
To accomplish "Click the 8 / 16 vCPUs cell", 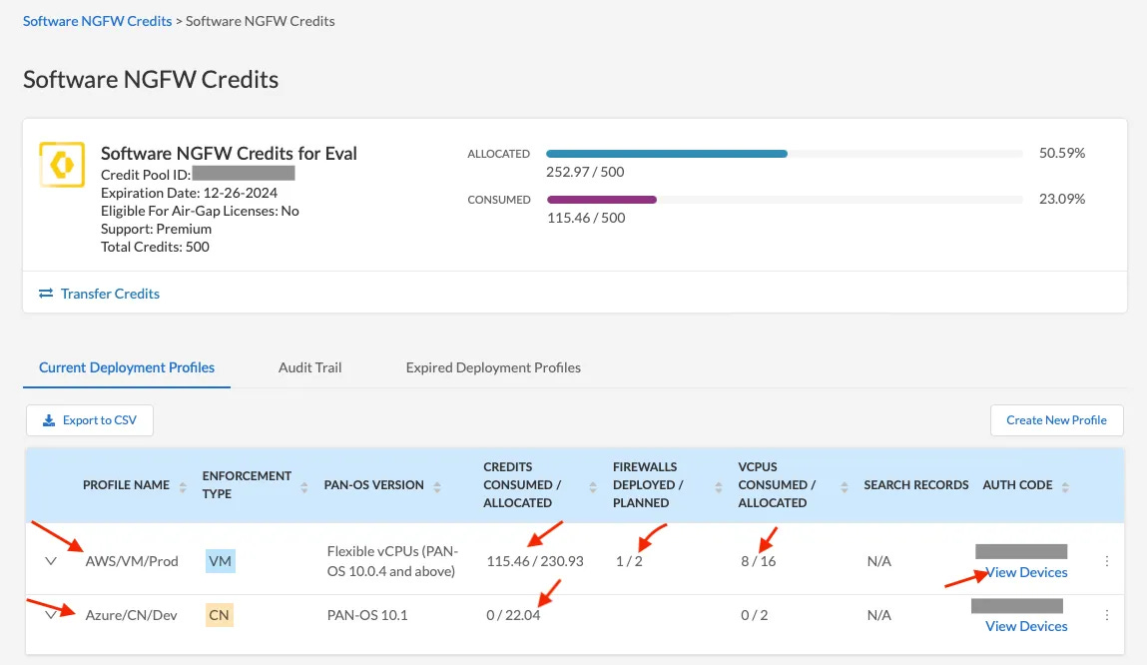I will (x=758, y=561).
